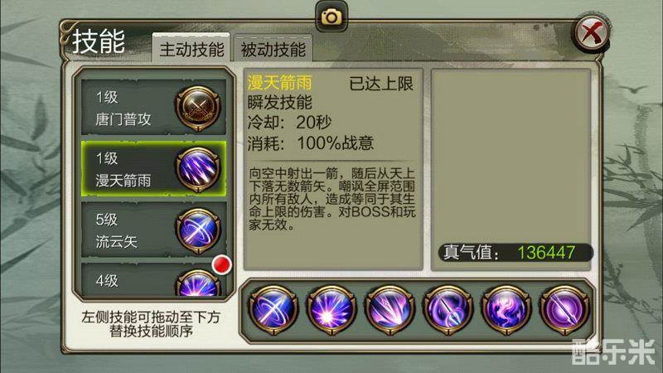The image size is (663, 373).
Task: Select the 唐门普攻 crossed-swords skill icon
Action: 198,109
